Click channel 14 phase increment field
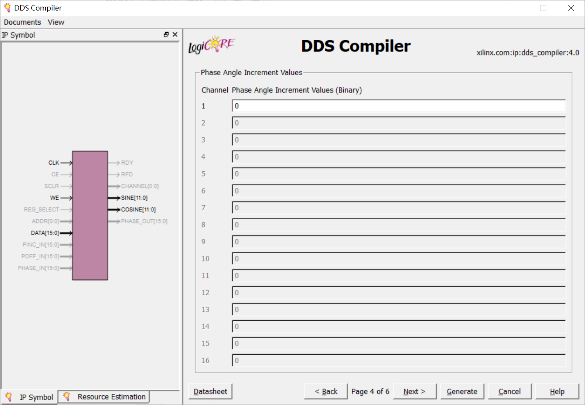Screen dimensions: 585x405 (399, 327)
